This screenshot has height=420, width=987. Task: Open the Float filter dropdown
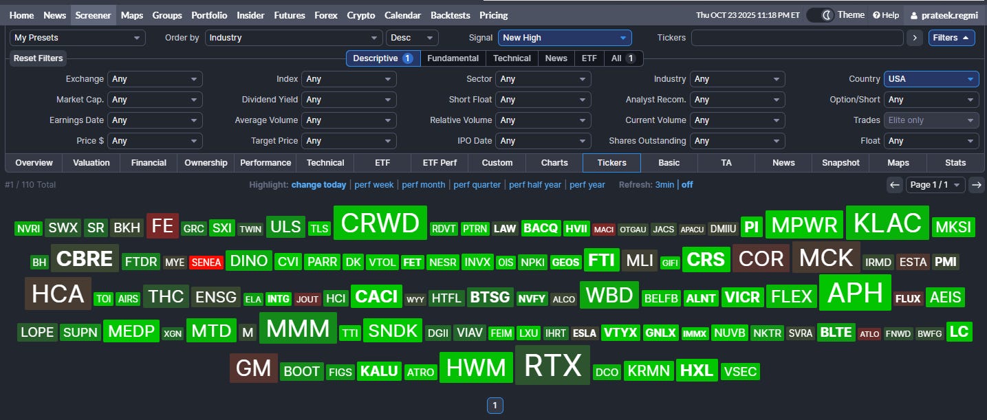coord(931,141)
